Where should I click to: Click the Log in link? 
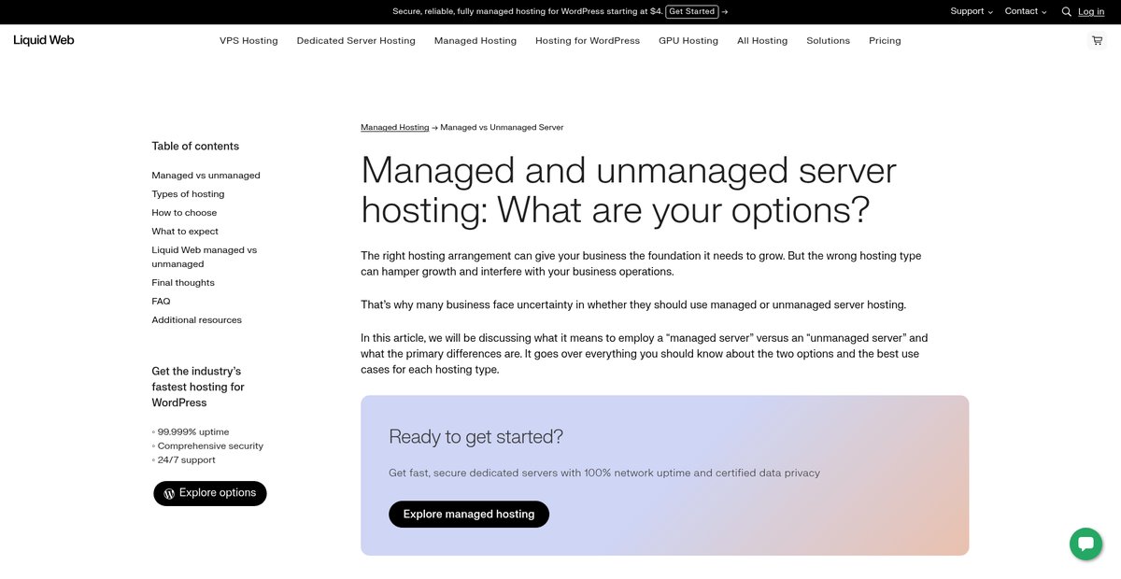pyautogui.click(x=1091, y=12)
